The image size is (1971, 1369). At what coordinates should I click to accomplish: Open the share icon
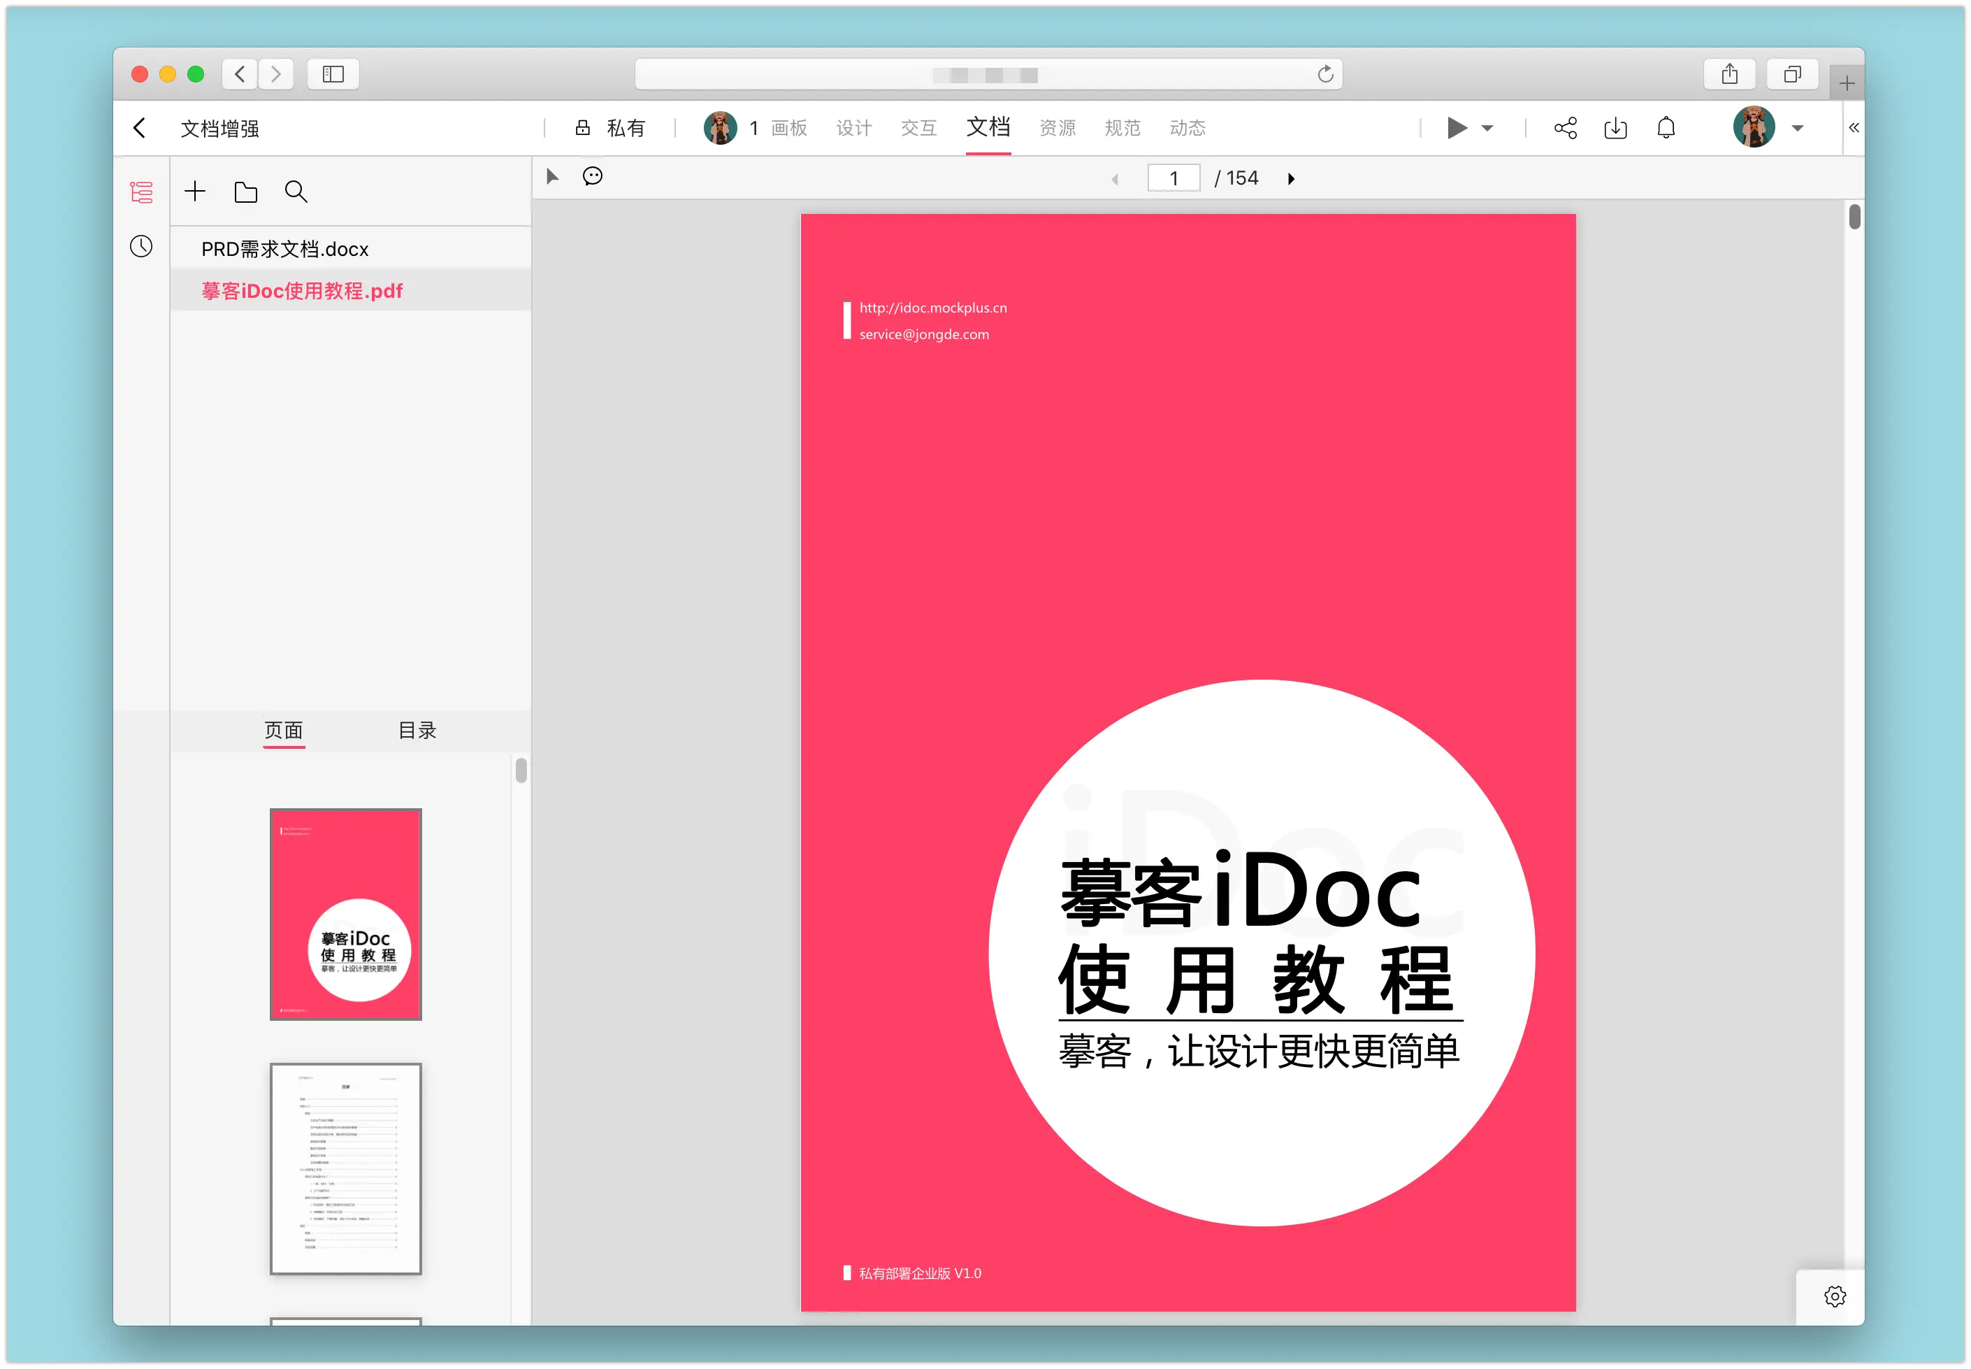(x=1565, y=128)
